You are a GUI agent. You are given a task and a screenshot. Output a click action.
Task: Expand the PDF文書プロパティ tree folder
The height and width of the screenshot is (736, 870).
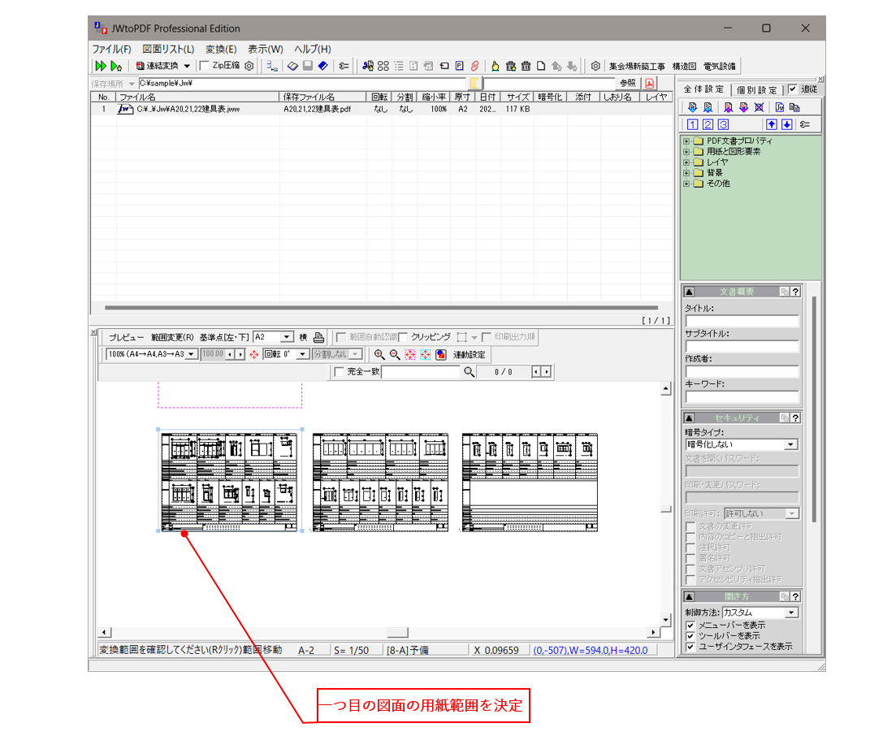[687, 141]
